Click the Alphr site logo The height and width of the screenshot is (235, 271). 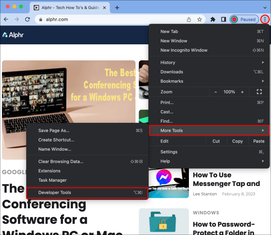pyautogui.click(x=13, y=35)
